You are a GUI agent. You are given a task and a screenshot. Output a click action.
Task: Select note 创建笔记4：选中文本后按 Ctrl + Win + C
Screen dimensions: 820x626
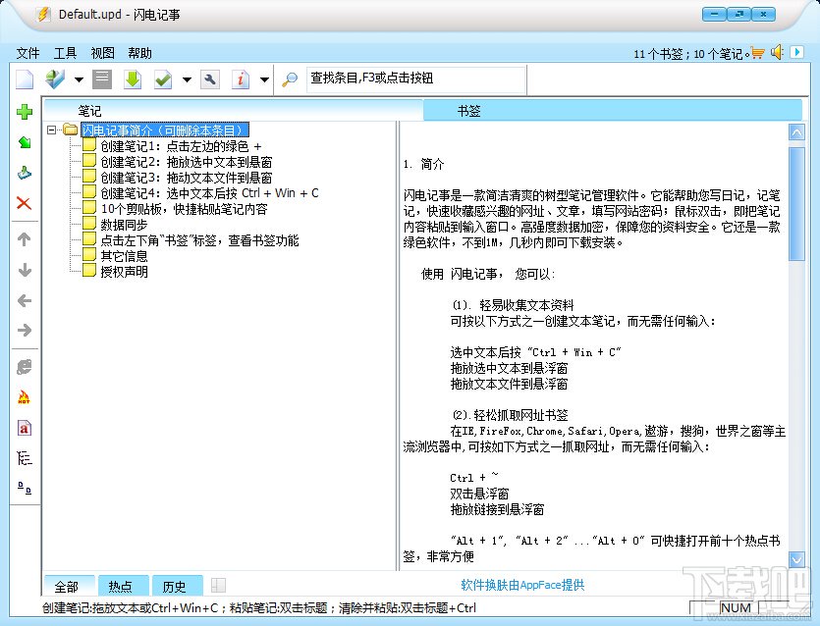209,193
